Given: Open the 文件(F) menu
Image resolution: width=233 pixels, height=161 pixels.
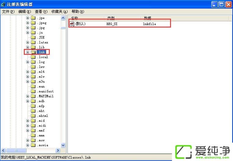Looking at the screenshot, I should tap(8, 11).
